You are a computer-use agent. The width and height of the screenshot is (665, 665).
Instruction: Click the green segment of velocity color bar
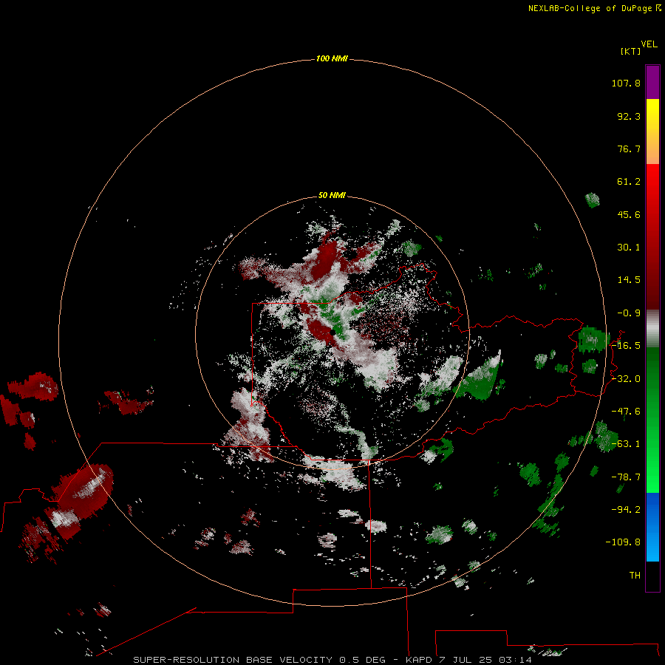(652, 420)
